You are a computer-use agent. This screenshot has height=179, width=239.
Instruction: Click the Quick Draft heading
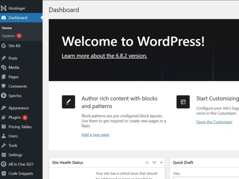point(183,163)
